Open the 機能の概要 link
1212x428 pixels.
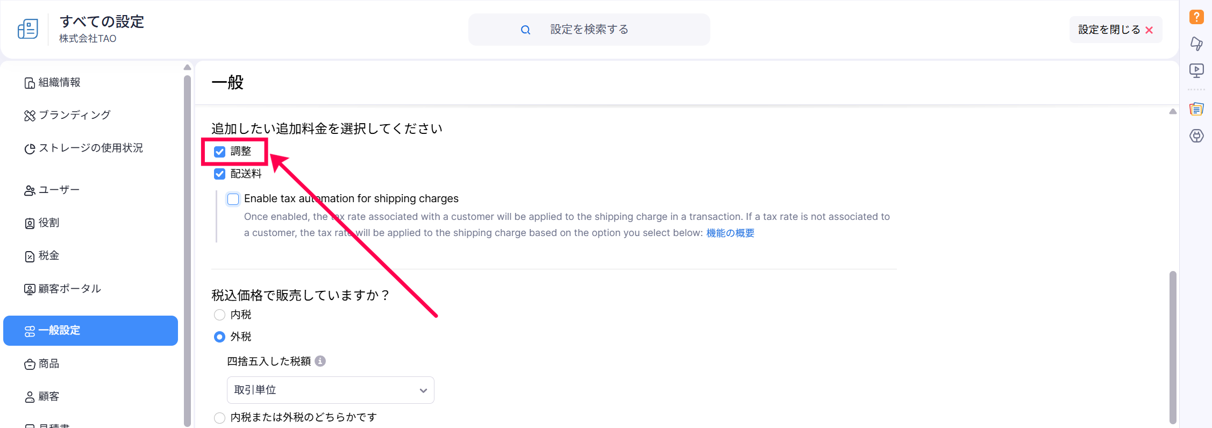point(730,233)
